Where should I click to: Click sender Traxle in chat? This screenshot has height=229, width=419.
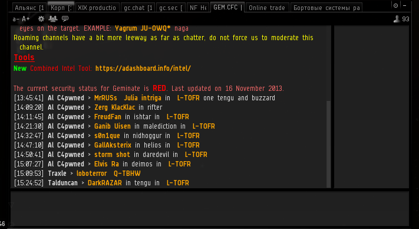point(57,174)
